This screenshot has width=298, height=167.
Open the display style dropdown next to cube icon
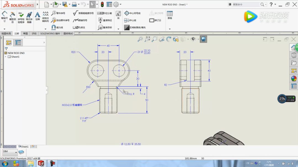point(188,39)
